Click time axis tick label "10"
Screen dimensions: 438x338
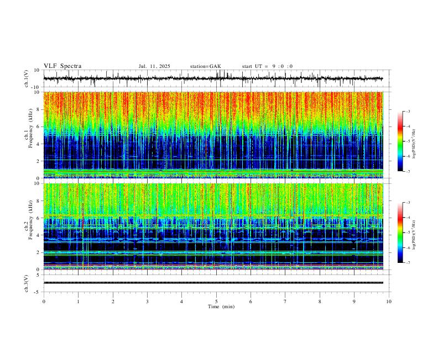coord(389,302)
